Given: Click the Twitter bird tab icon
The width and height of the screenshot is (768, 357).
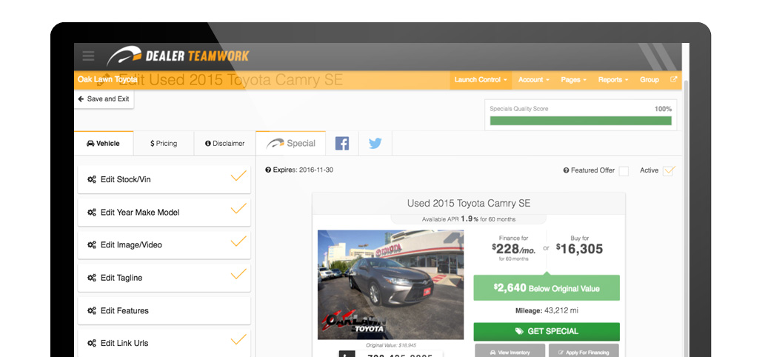Looking at the screenshot, I should (x=375, y=144).
